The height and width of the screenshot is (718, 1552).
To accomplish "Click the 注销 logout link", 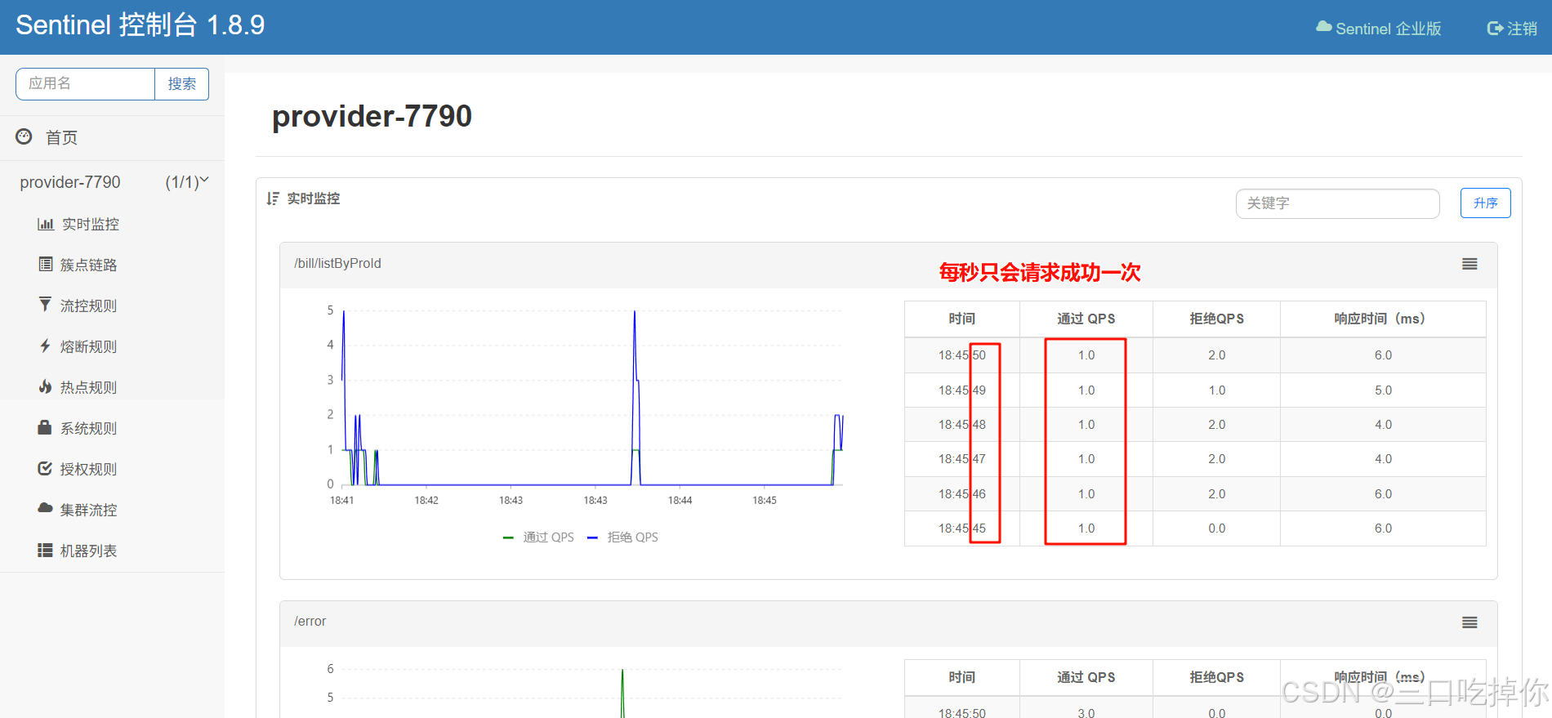I will (x=1512, y=29).
